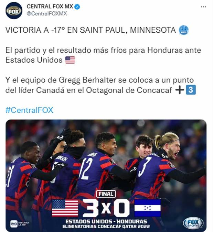The height and width of the screenshot is (232, 213).
Task: Open the #CentralFOX hashtag
Action: pos(29,110)
